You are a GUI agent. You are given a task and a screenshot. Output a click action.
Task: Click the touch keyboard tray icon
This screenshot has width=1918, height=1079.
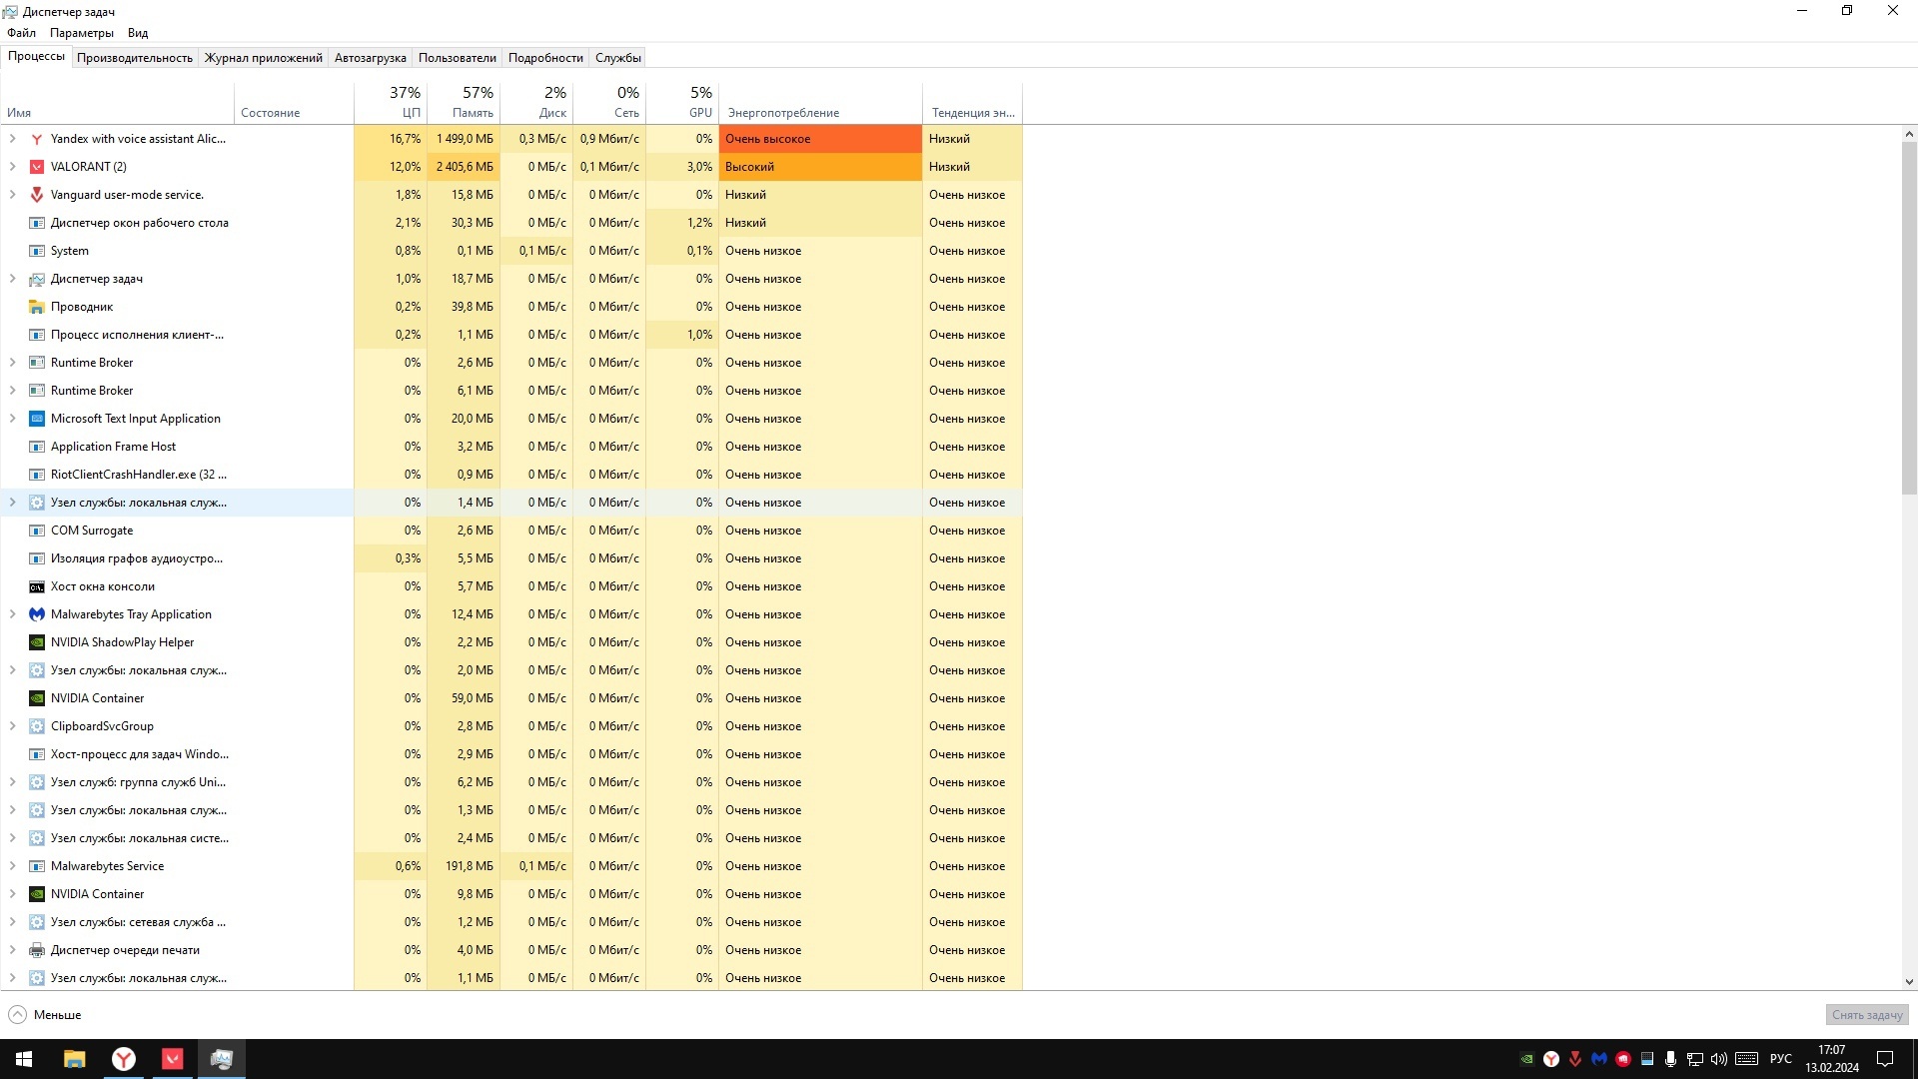(x=1747, y=1059)
